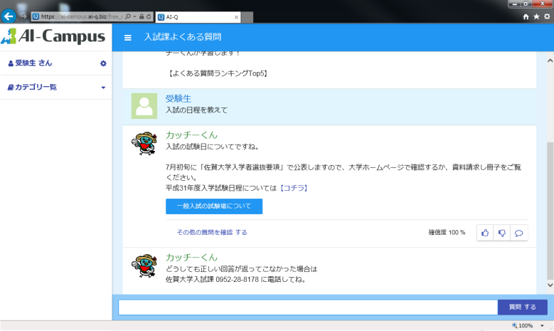554x331 pixels.
Task: Click the 質問 する submit button
Action: 523,307
